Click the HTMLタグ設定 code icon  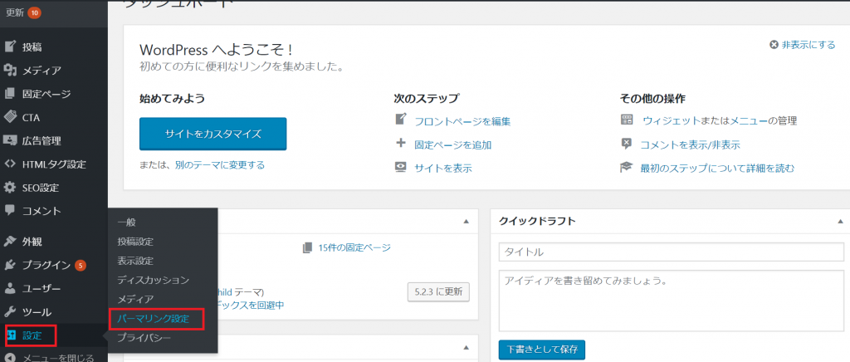[x=10, y=164]
